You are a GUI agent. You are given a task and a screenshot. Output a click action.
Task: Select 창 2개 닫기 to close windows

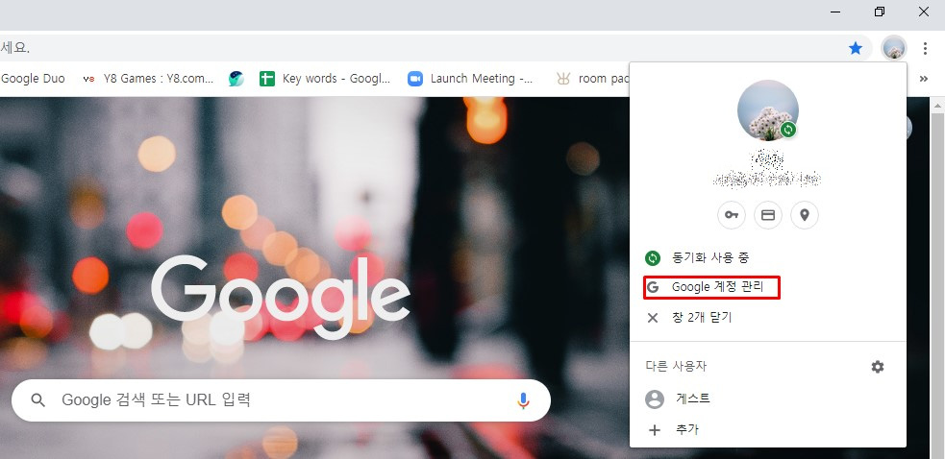tap(768, 318)
